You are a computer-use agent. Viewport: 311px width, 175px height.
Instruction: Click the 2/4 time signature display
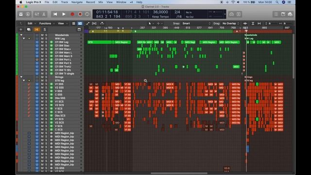[177, 12]
